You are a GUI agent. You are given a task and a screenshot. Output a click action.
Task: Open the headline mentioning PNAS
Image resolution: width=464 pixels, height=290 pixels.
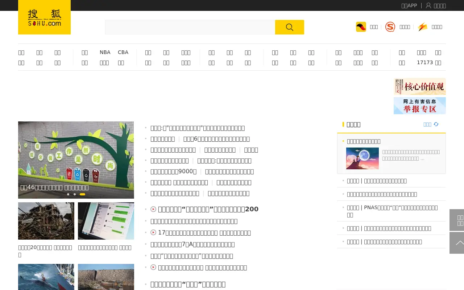392,211
